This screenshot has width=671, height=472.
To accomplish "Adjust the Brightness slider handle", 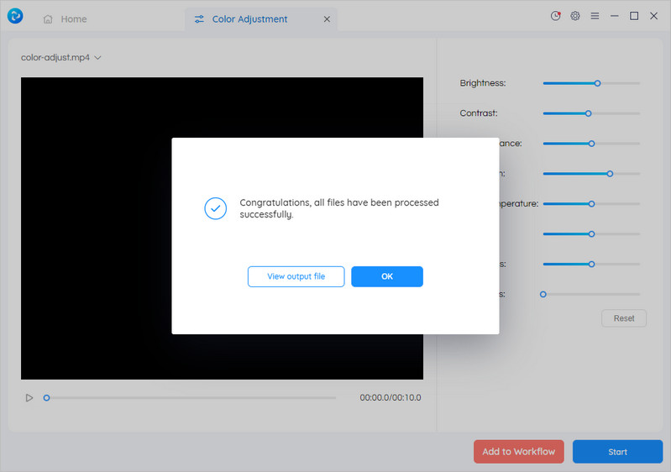I will [x=597, y=83].
